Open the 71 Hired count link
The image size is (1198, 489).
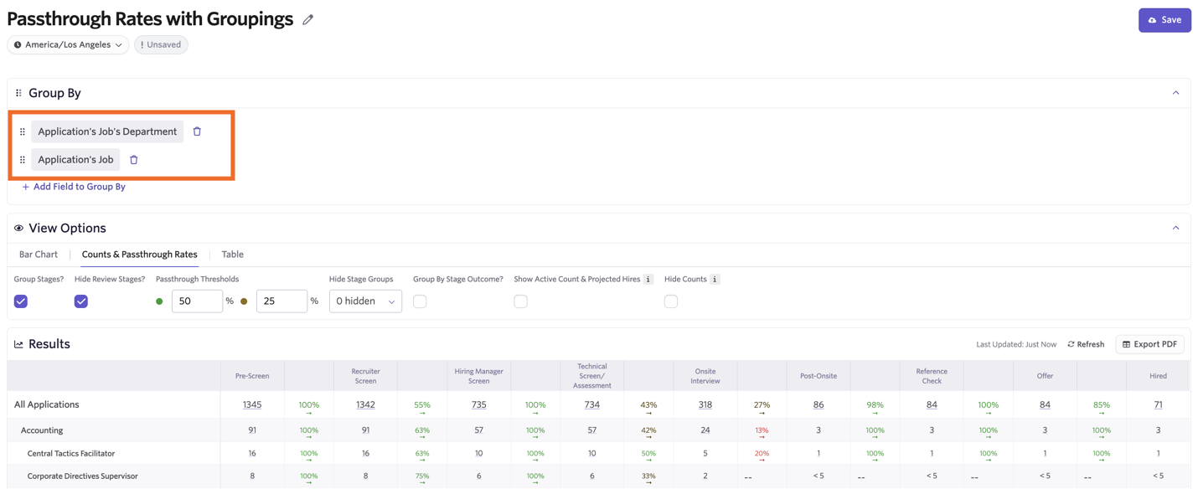[x=1158, y=404]
